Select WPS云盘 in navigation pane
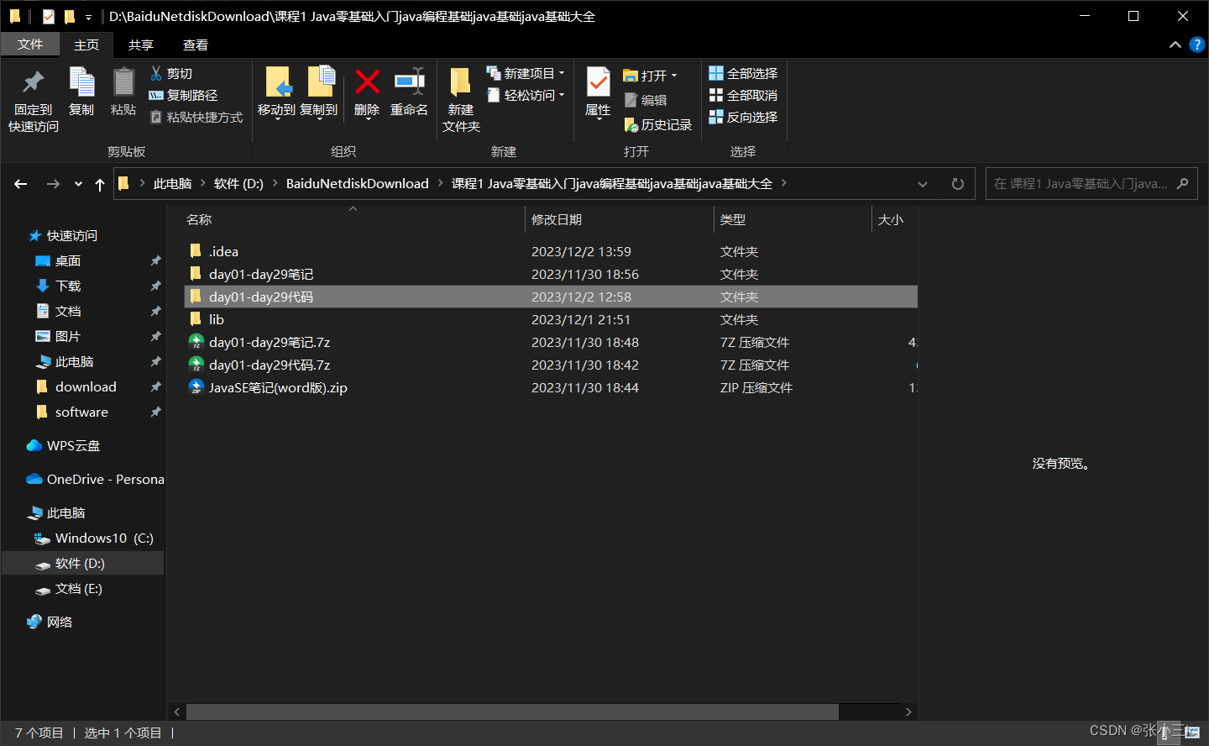 [73, 446]
